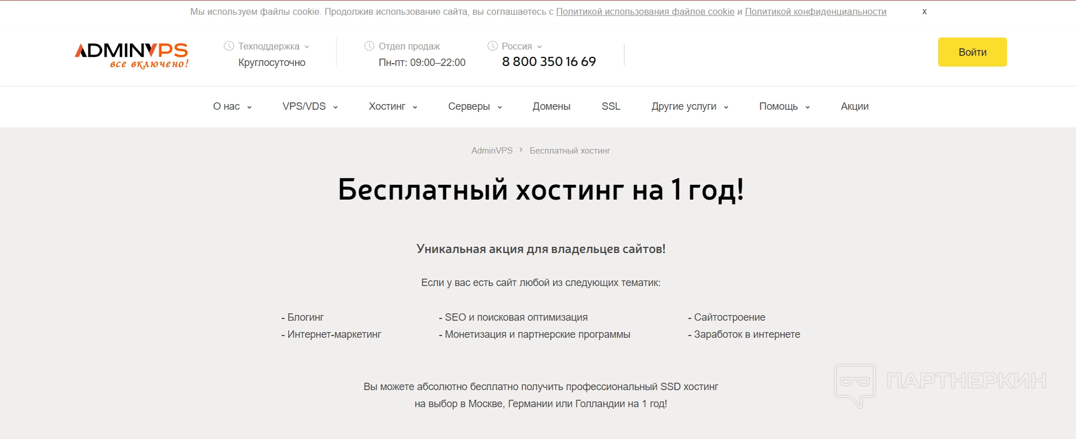Click the Интернет-маркетинг list item

(331, 334)
